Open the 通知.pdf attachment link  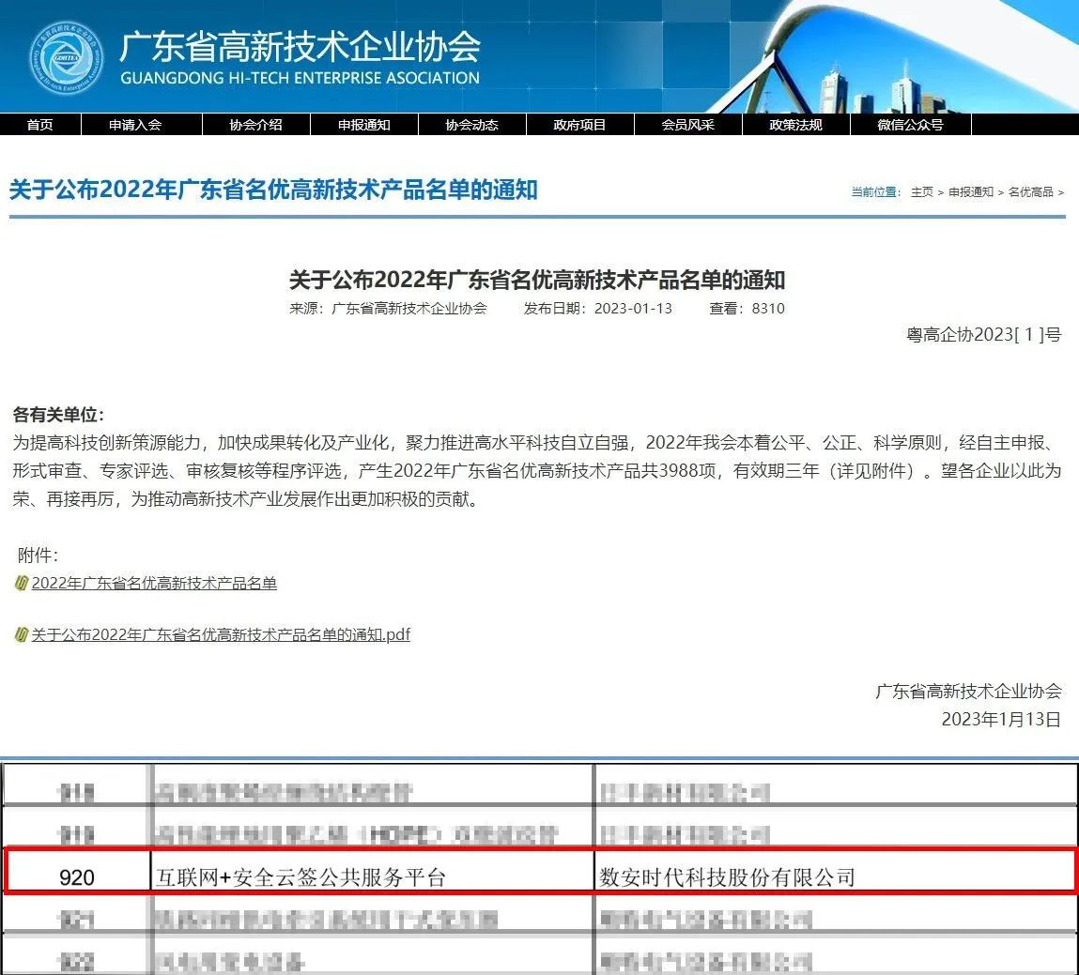pyautogui.click(x=220, y=634)
